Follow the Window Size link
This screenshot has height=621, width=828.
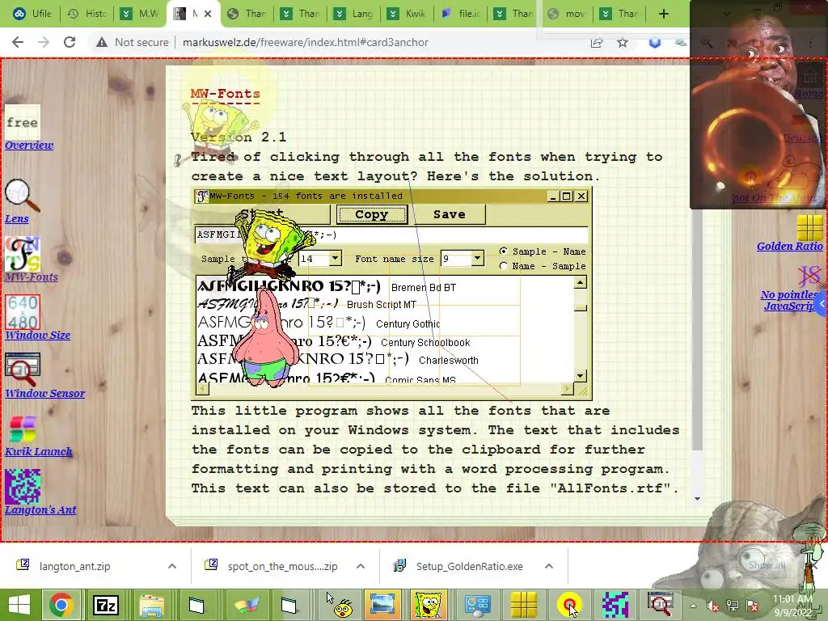click(37, 336)
